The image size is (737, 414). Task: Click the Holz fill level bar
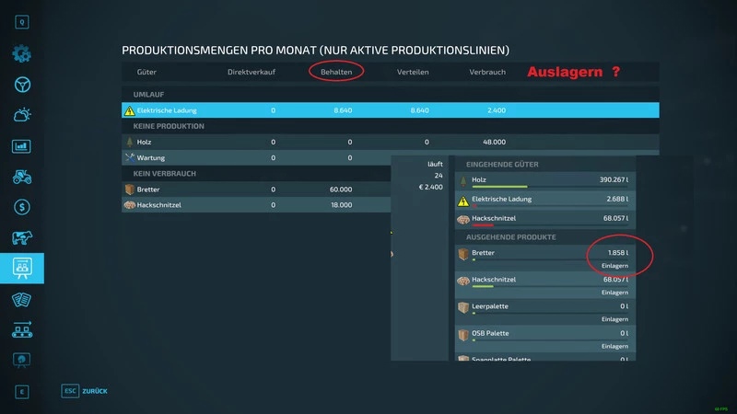(544, 190)
